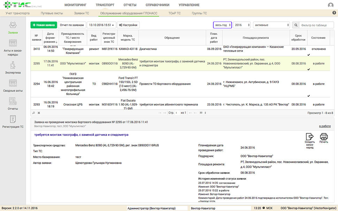Click the clock icon in status bar
The height and width of the screenshot is (211, 338).
coord(263,208)
